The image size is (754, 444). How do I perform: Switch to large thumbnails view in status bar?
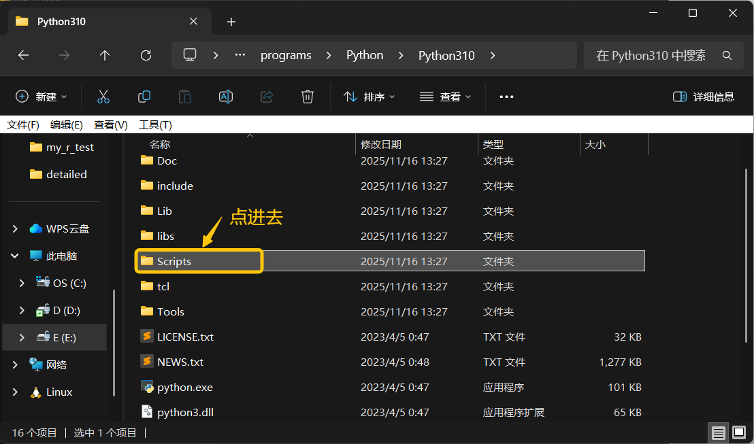coord(738,432)
